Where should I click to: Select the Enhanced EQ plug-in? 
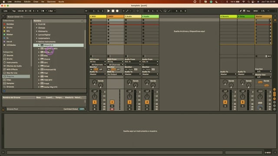(50, 69)
